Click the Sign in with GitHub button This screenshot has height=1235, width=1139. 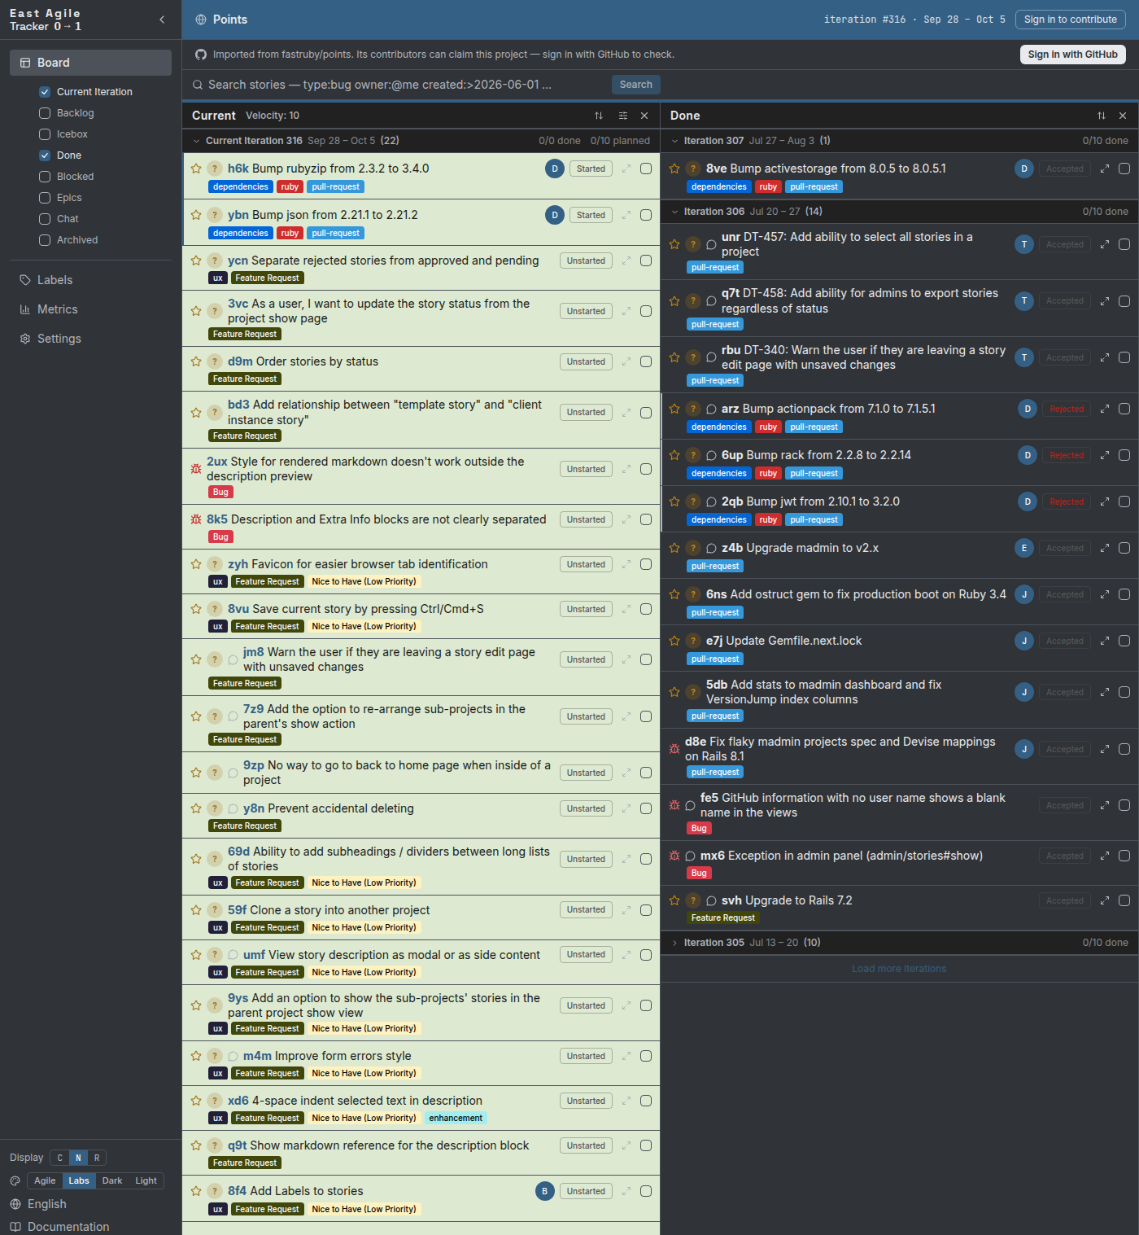1072,55
